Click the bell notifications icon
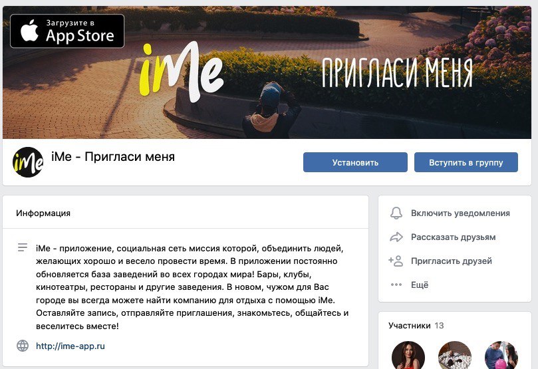The height and width of the screenshot is (369, 538). coord(396,213)
